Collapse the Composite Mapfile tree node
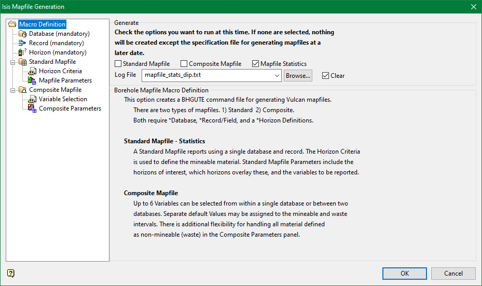This screenshot has height=286, width=482. [12, 90]
